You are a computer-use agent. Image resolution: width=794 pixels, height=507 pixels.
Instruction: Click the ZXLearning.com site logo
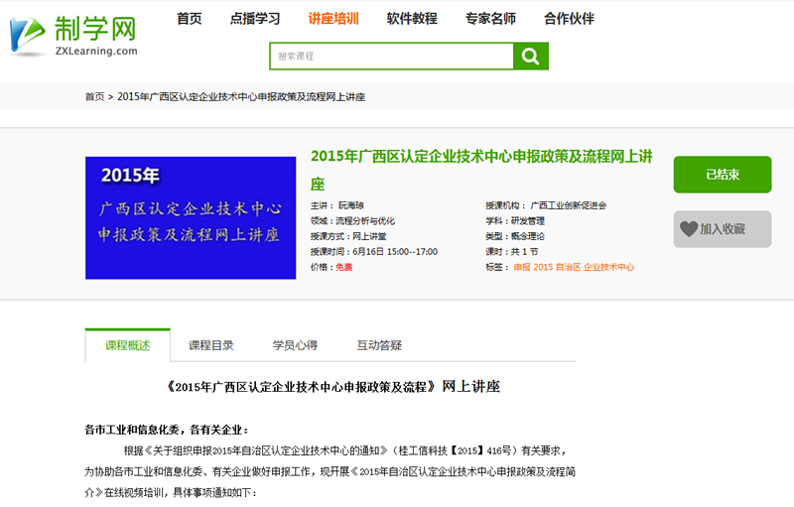point(73,36)
